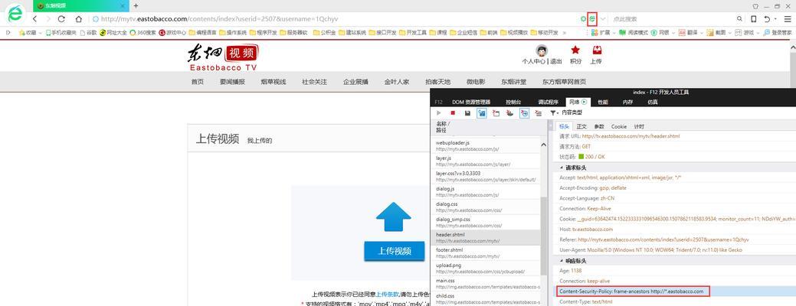Switch to 性能 performance tab
Viewport: 796px width, 306px height.
click(x=603, y=102)
